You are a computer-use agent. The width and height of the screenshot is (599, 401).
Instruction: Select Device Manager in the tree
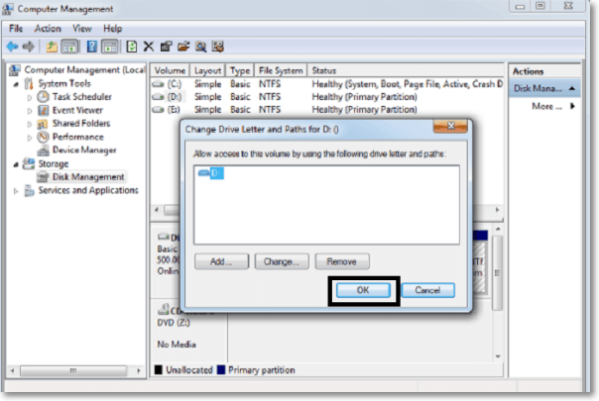point(84,150)
